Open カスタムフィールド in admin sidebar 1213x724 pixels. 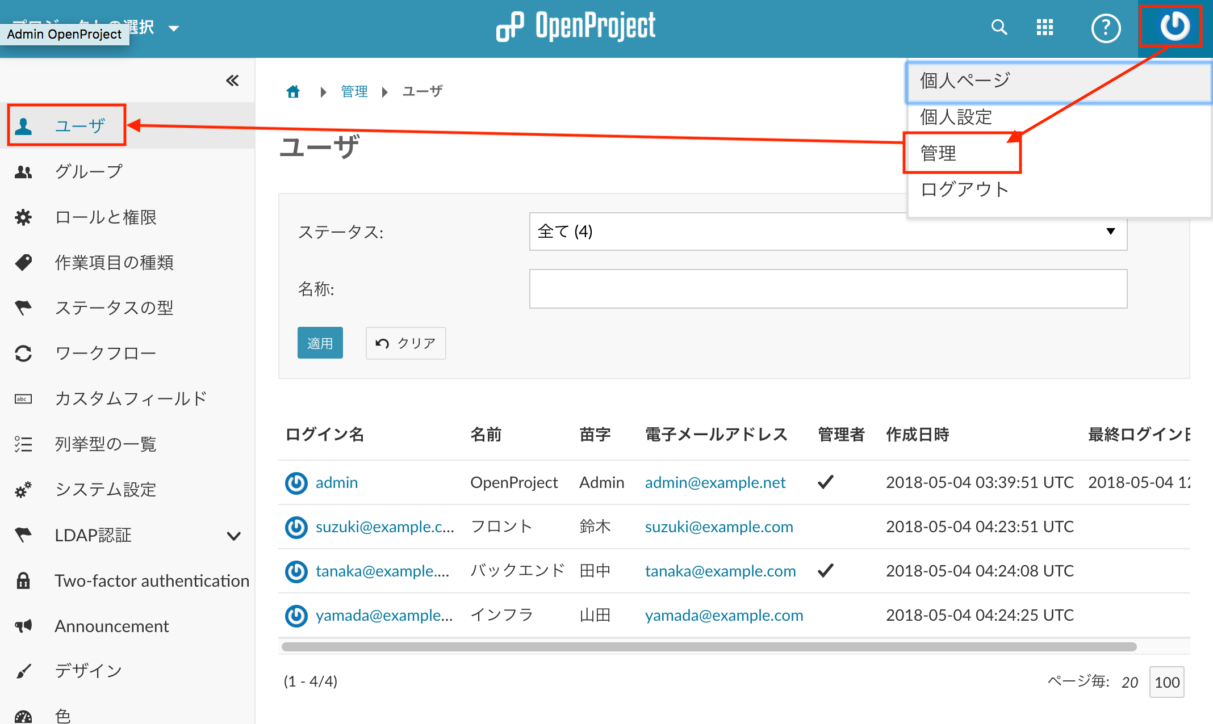point(131,398)
